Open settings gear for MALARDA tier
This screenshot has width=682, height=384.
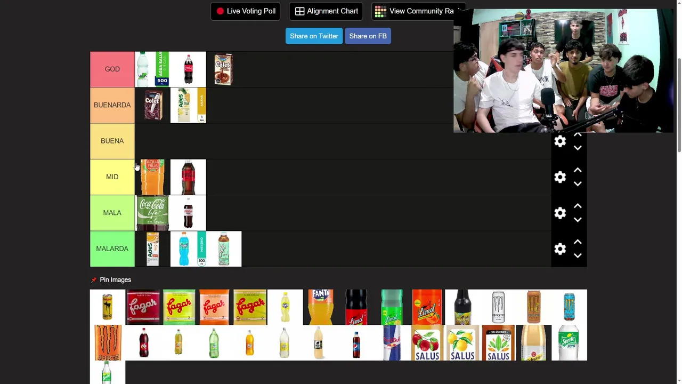560,249
